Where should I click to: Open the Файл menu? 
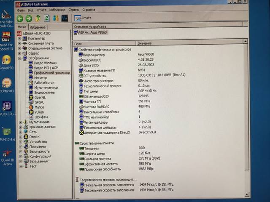(x=21, y=9)
